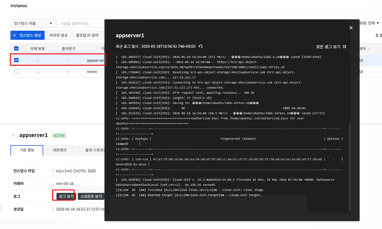Click the nhn-05-18 keypair value

pos(65,184)
